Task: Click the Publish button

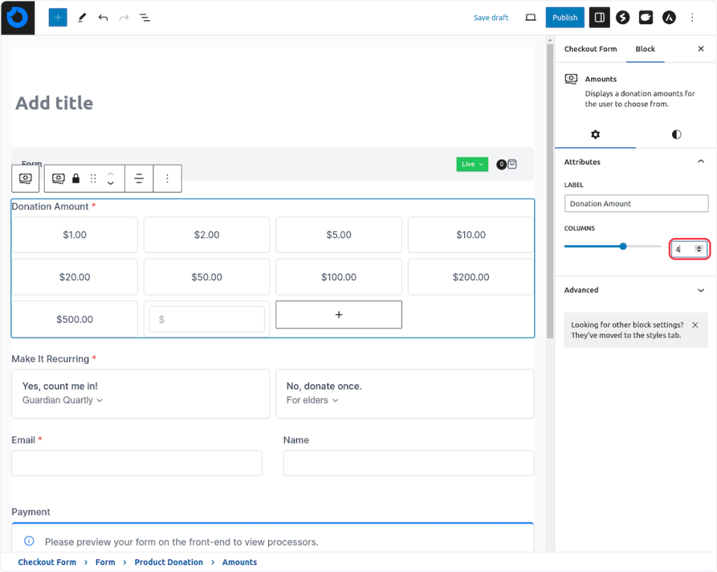Action: point(564,18)
